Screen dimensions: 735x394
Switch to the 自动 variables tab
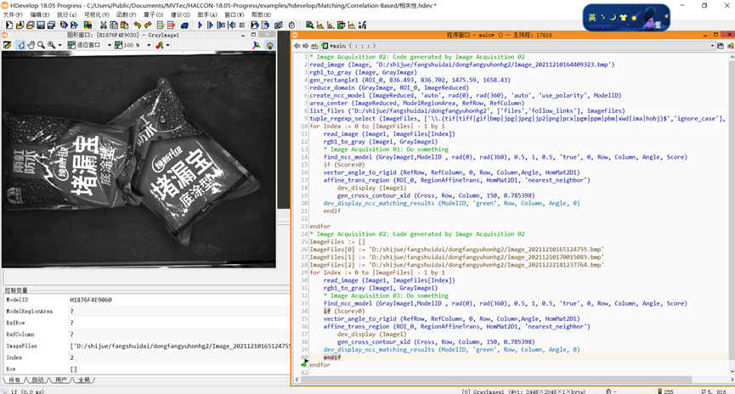37,380
